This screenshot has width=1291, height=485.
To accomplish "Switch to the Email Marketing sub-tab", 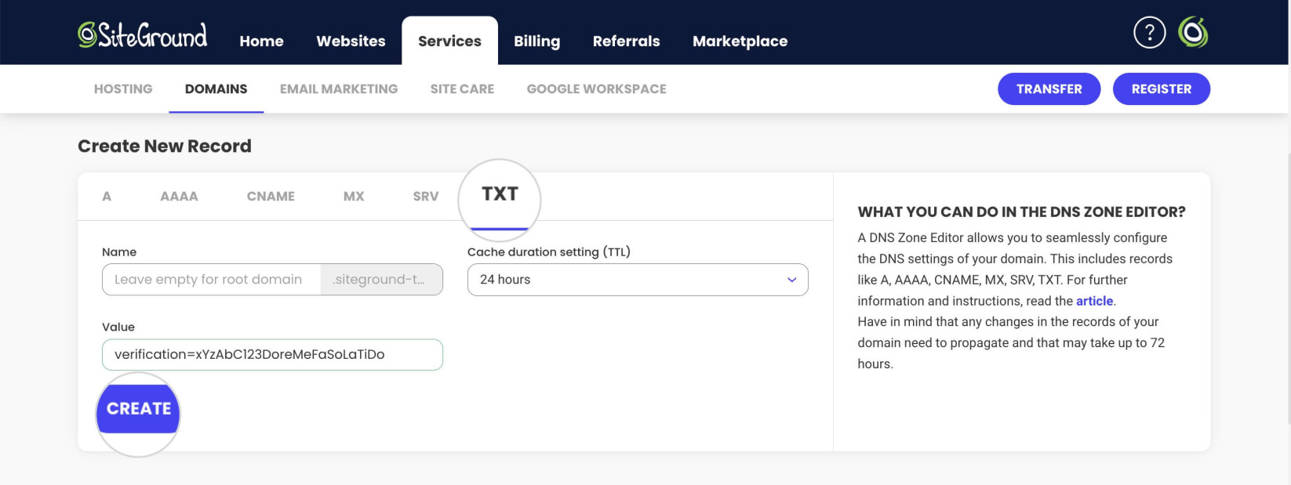I will 339,89.
